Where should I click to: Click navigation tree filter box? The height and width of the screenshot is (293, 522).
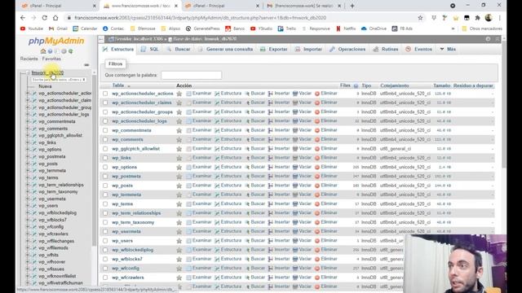[x=59, y=80]
